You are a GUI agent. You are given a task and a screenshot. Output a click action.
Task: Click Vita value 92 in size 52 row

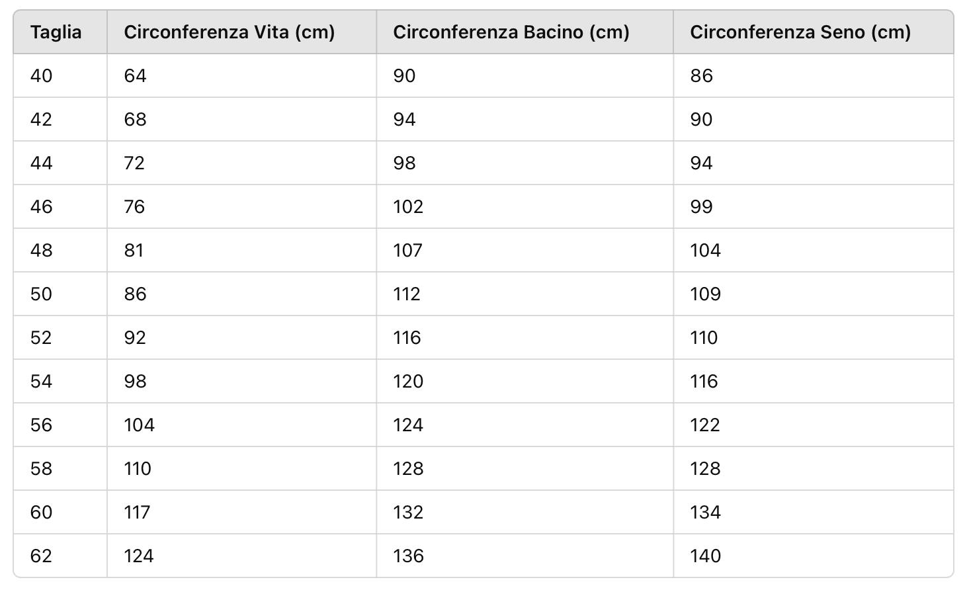click(135, 337)
